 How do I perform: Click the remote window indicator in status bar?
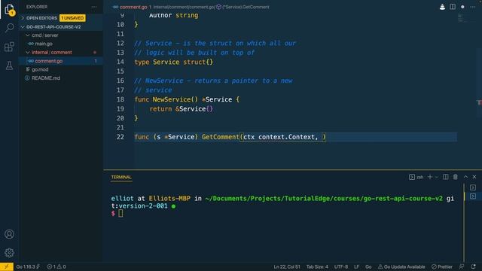[x=7, y=266]
